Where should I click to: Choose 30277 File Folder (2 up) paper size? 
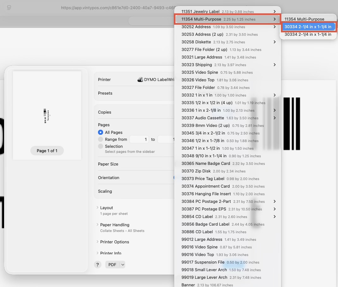(x=227, y=49)
